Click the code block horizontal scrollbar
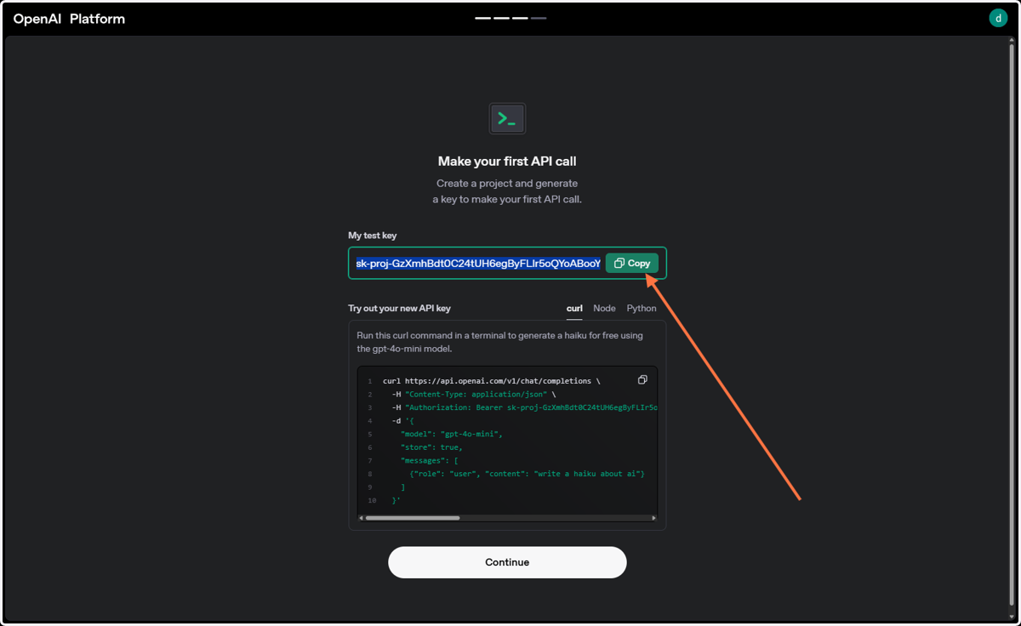Screen dimensions: 1021x626 click(413, 518)
